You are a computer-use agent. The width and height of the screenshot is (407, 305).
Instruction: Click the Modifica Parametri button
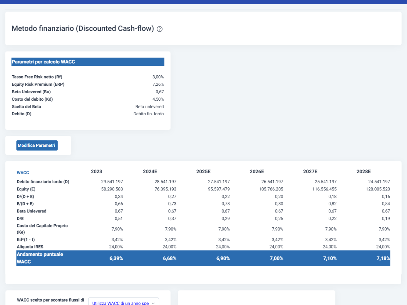tap(37, 145)
